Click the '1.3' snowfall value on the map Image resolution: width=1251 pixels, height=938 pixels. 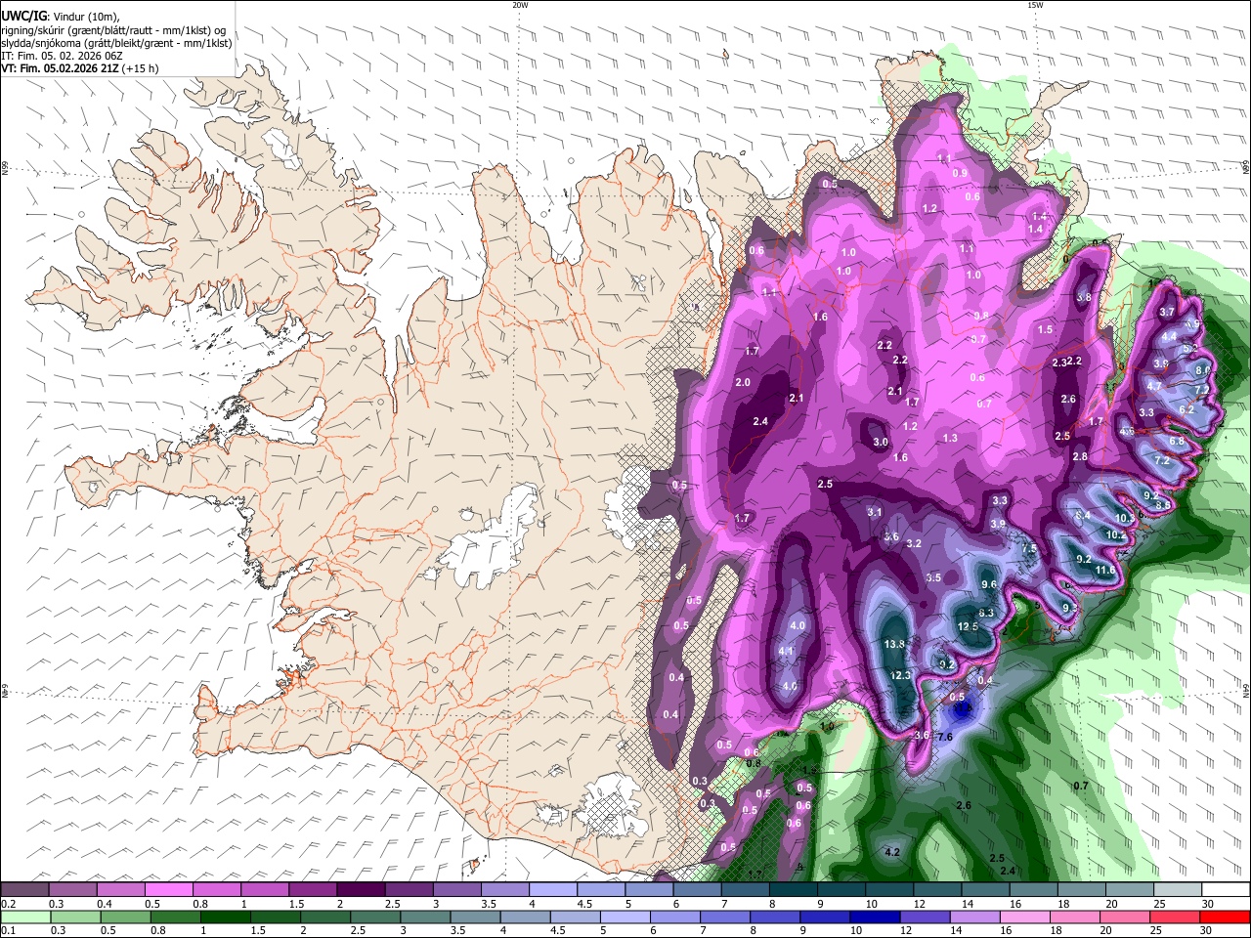[x=950, y=439]
